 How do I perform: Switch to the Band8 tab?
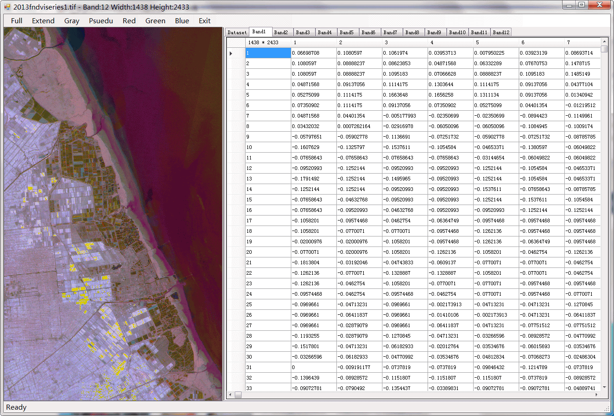(x=413, y=32)
